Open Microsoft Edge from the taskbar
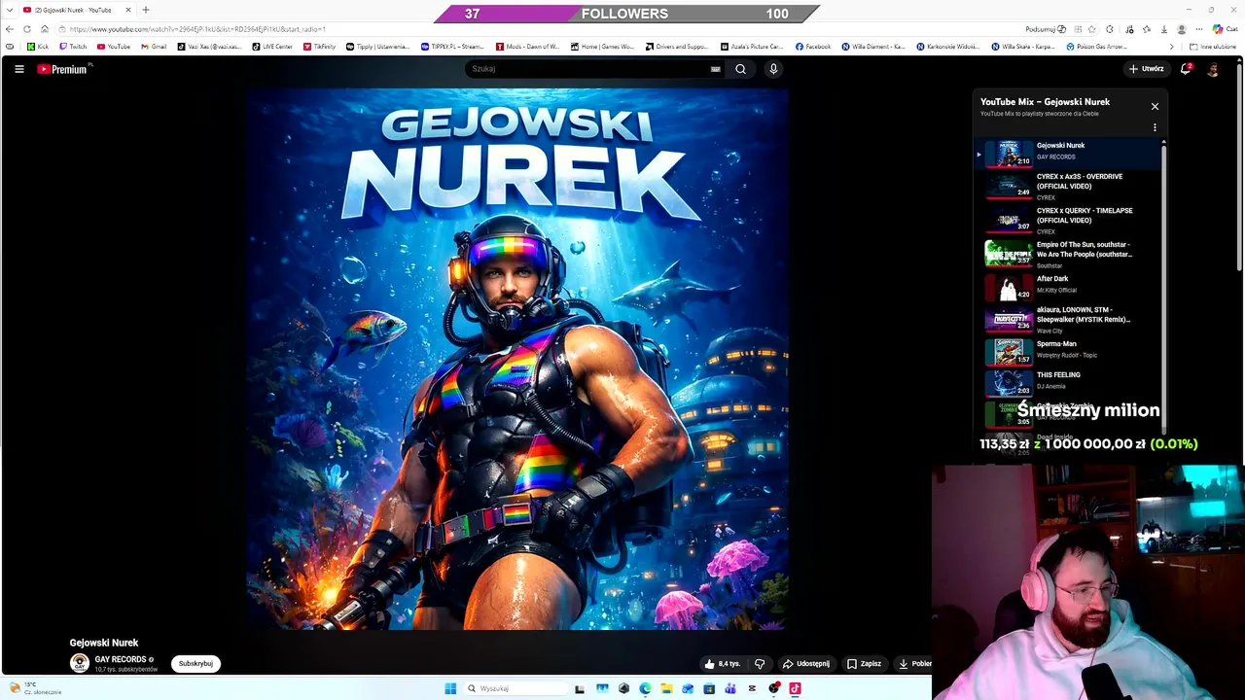 click(x=645, y=688)
